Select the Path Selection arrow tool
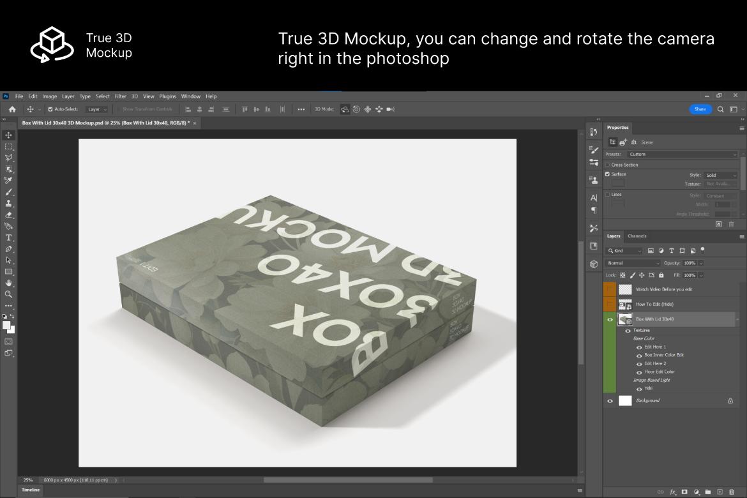747x498 pixels. click(8, 260)
